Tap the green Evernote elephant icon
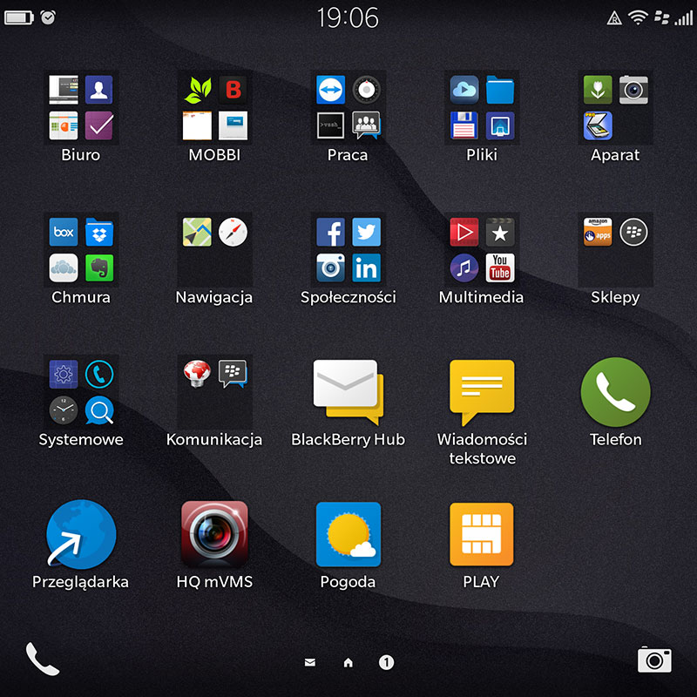The width and height of the screenshot is (697, 697). point(99,268)
